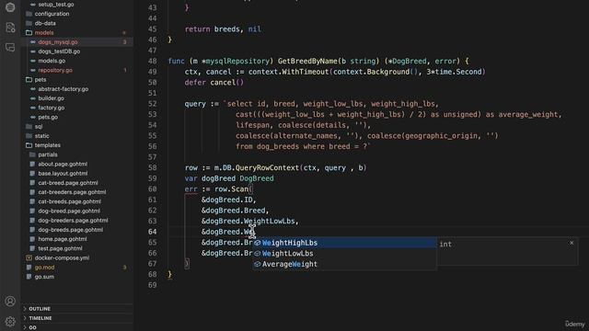Viewport: 589px width, 331px height.
Task: Click line number 48 in gutter
Action: pos(152,62)
